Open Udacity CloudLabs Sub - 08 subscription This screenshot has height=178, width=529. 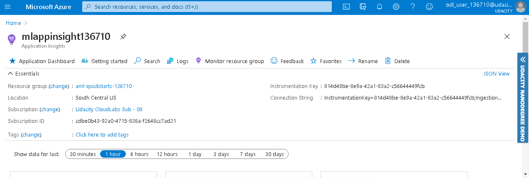coord(109,110)
